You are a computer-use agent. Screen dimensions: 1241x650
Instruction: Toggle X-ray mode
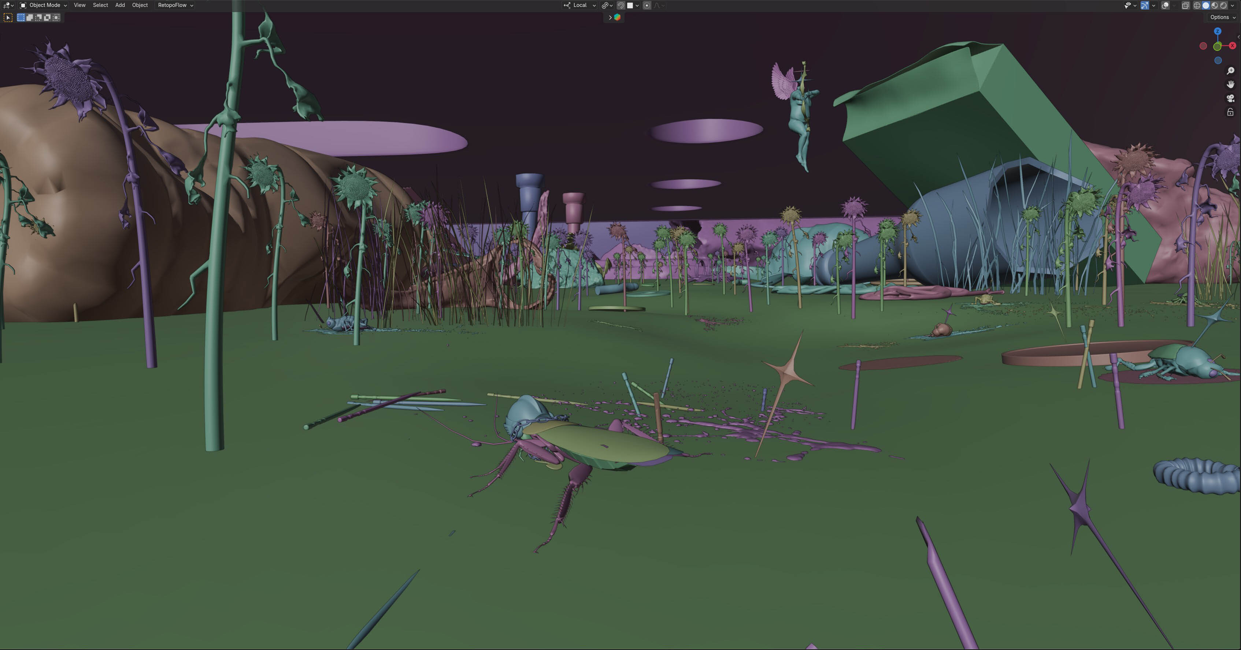(1186, 5)
